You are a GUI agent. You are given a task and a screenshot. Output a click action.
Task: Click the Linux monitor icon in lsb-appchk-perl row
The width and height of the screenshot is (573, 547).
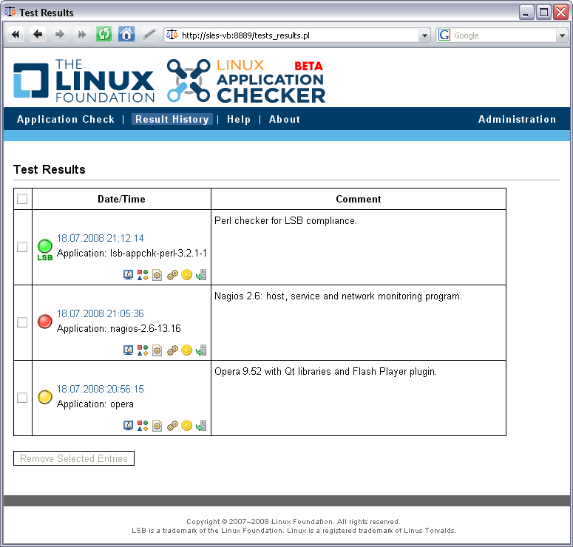(x=128, y=275)
